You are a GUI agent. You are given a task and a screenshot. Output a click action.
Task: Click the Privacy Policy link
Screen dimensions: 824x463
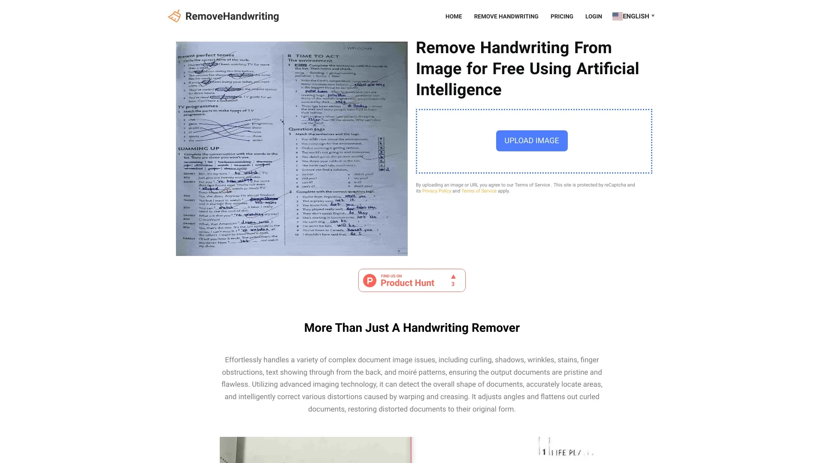tap(436, 190)
